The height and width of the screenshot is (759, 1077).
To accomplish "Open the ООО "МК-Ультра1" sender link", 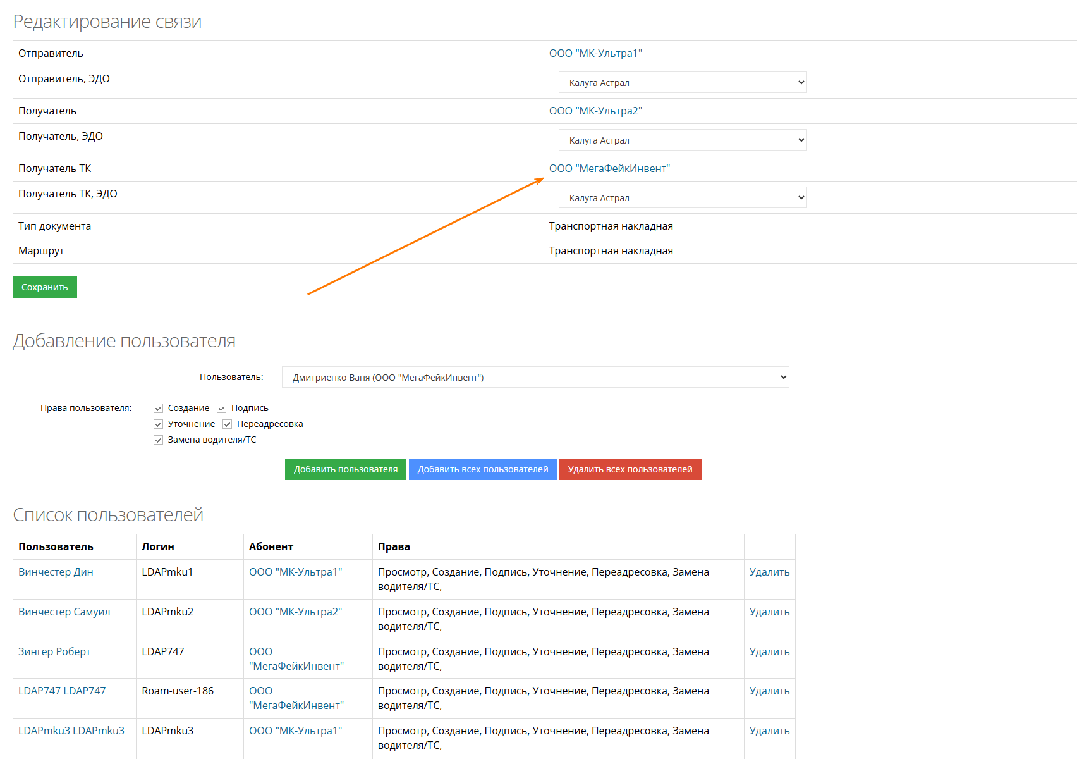I will click(595, 54).
